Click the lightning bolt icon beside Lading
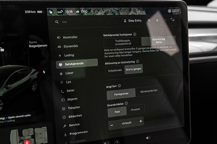The height and width of the screenshot is (144, 217). (60, 55)
